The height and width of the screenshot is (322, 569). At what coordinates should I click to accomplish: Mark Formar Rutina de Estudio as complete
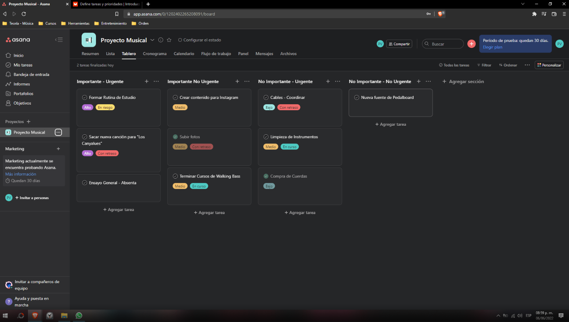(x=85, y=97)
